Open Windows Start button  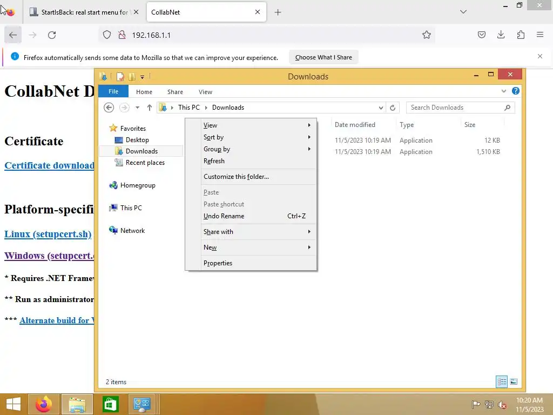[13, 404]
